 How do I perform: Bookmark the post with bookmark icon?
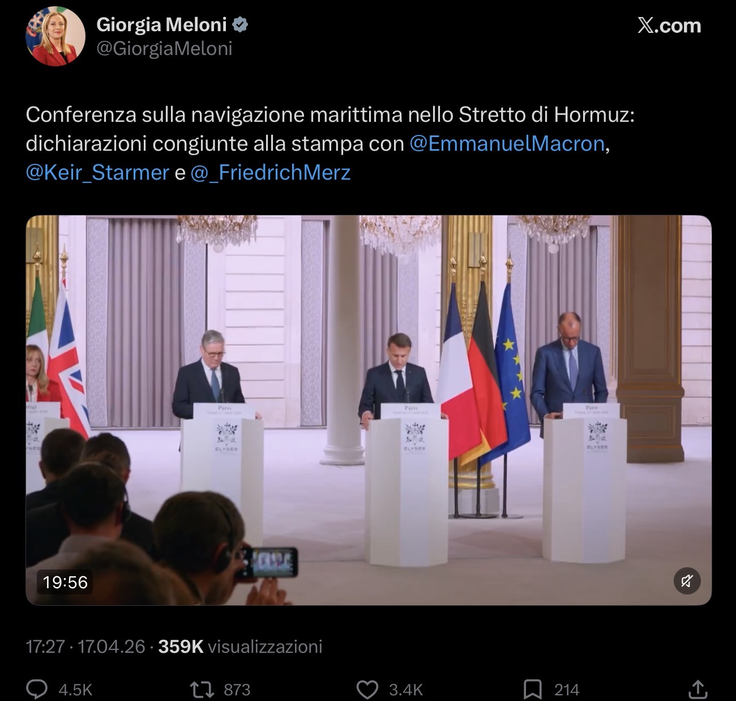pyautogui.click(x=532, y=690)
